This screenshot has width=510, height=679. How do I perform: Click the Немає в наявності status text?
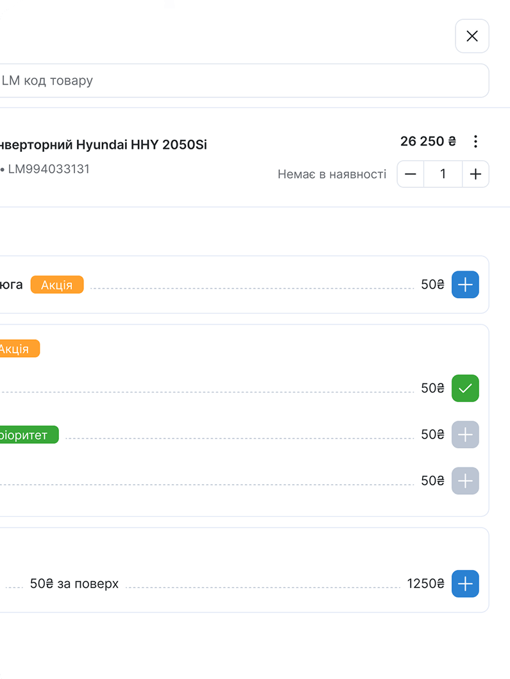click(x=332, y=174)
